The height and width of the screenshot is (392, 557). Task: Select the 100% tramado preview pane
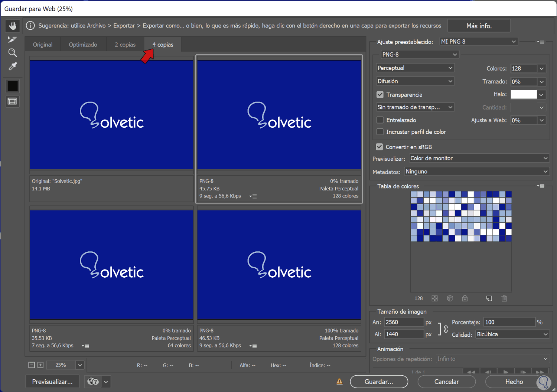click(x=279, y=264)
